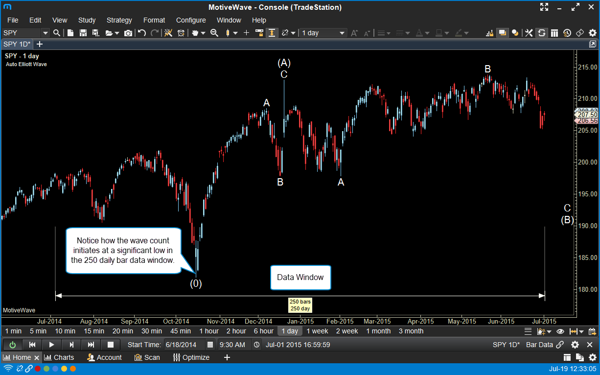Open the candlestick bar type dropdown arrow

point(235,33)
